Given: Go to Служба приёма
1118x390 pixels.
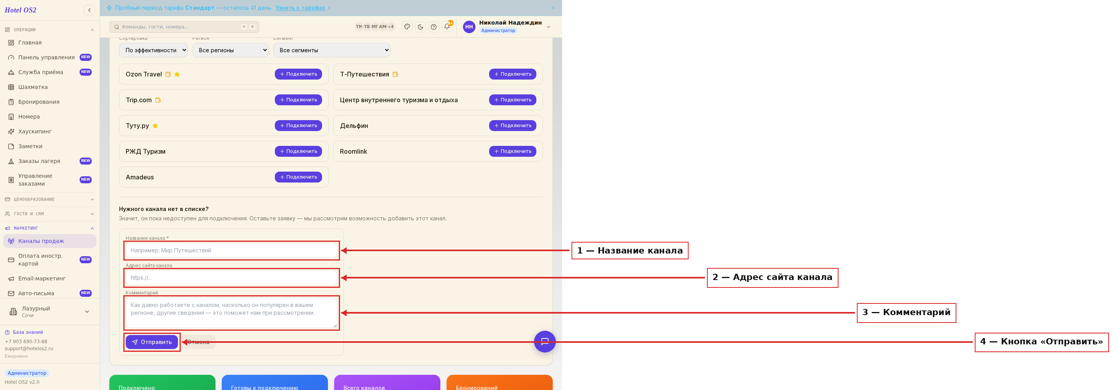Looking at the screenshot, I should 50,72.
